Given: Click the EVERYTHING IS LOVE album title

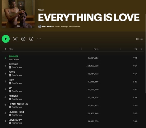Looking at the screenshot, I should (x=89, y=17).
